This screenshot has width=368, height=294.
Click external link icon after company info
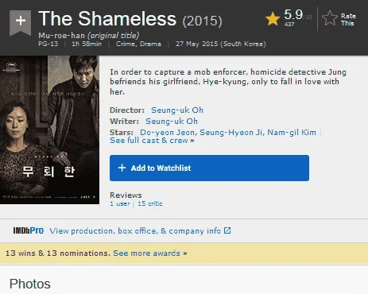pos(227,230)
